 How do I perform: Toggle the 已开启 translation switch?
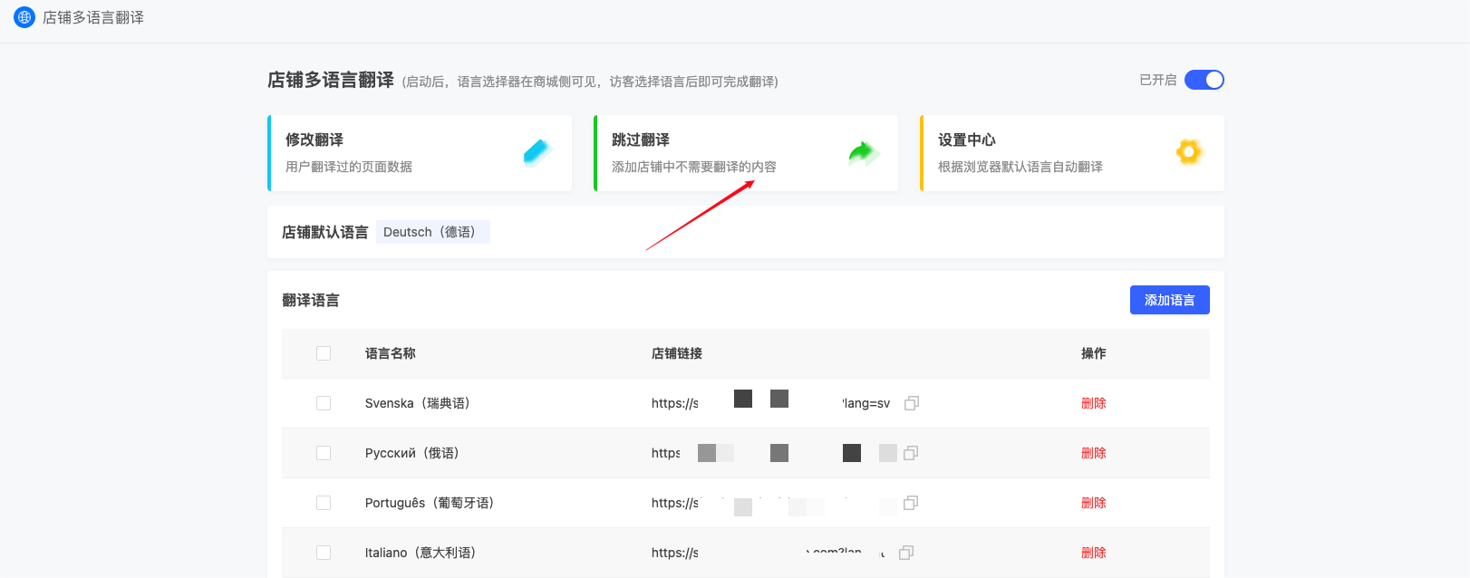coord(1204,80)
